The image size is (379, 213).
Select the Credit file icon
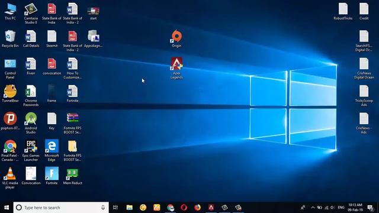[364, 11]
